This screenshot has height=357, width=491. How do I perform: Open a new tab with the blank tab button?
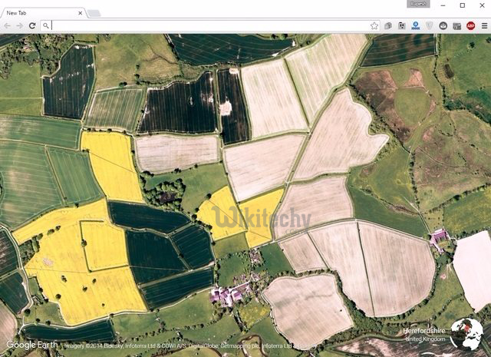(x=94, y=13)
